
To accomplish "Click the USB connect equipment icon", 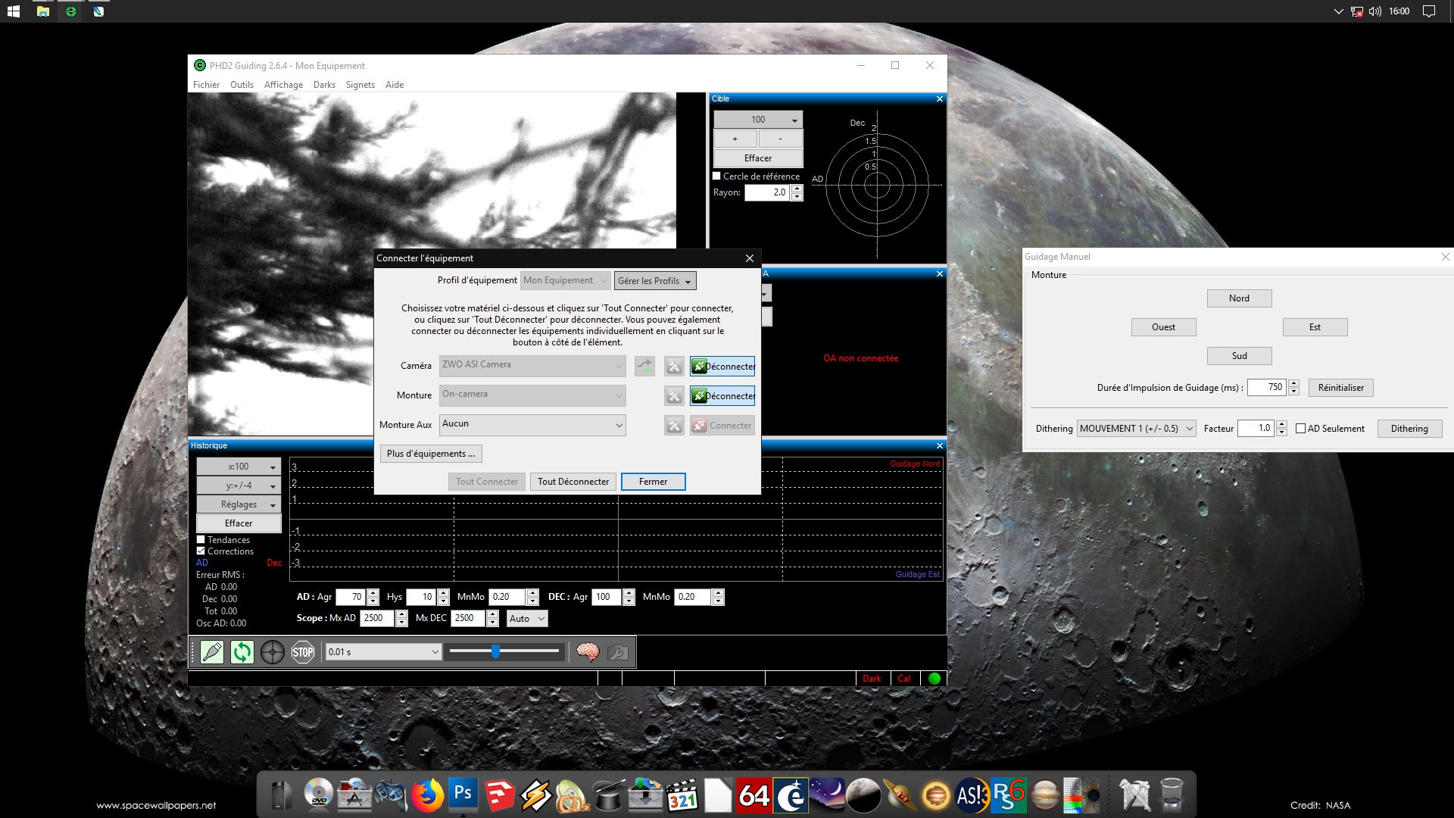I will [212, 652].
